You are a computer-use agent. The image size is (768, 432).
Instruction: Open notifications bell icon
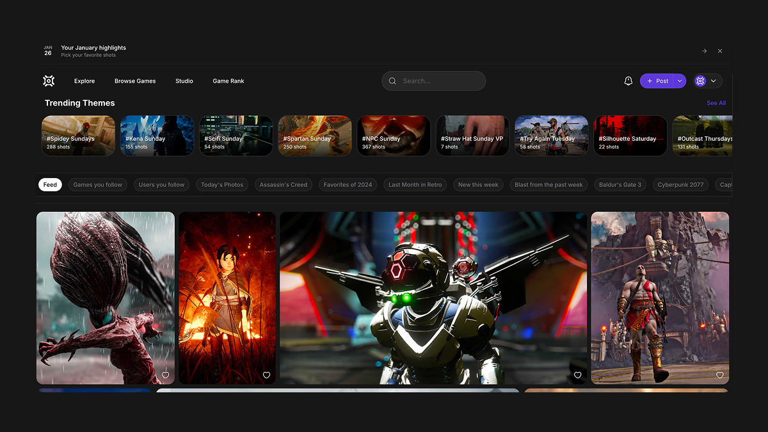click(628, 81)
